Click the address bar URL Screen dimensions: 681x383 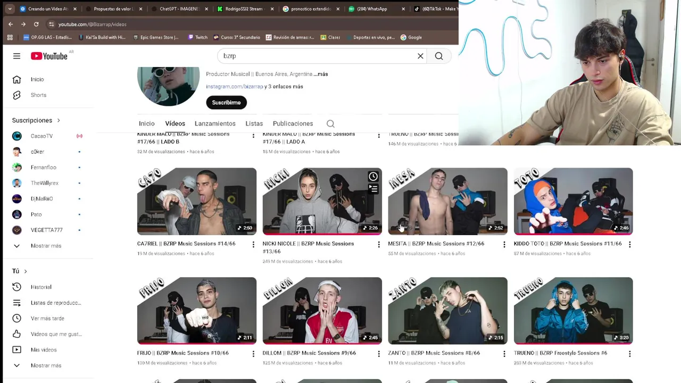pos(93,24)
